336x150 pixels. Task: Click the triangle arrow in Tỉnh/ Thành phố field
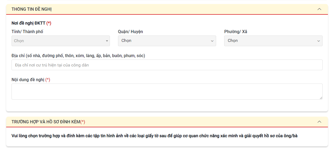[x=107, y=41]
